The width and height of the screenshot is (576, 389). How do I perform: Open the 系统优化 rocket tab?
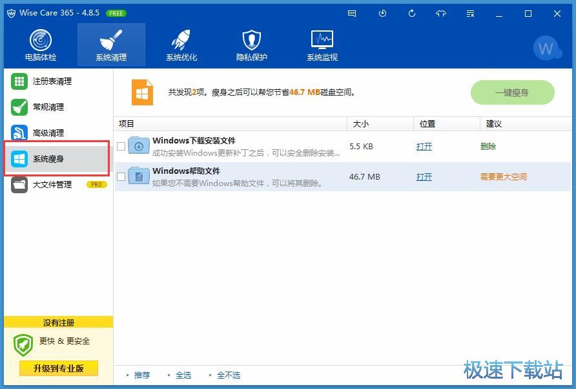(x=181, y=45)
